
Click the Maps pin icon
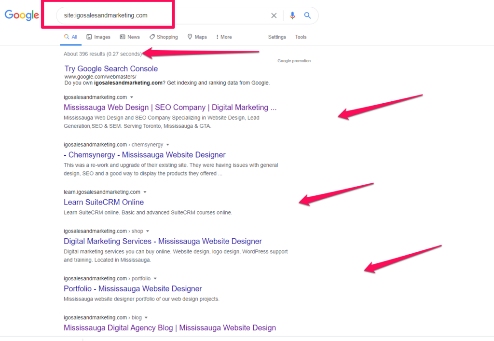(190, 37)
